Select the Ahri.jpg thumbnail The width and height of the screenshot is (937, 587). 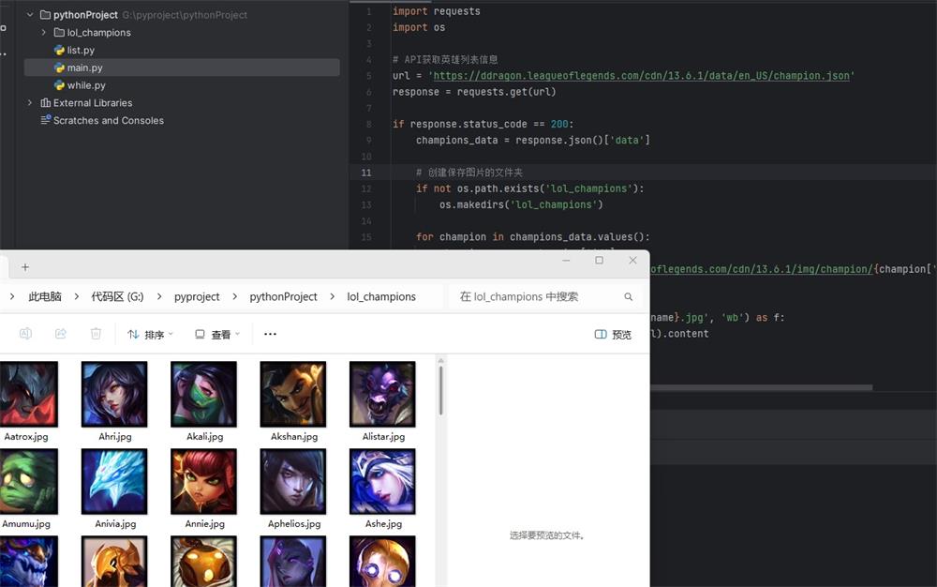click(x=114, y=394)
